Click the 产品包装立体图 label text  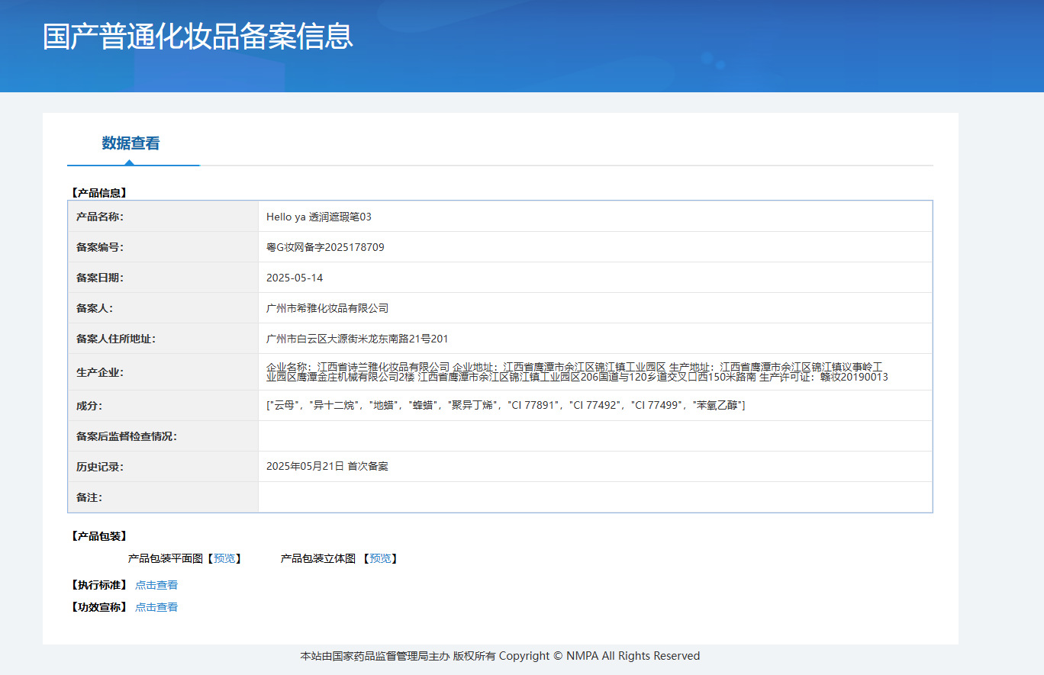[318, 559]
